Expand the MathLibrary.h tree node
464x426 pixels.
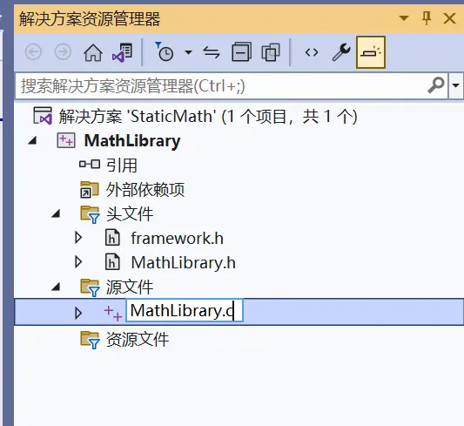78,262
